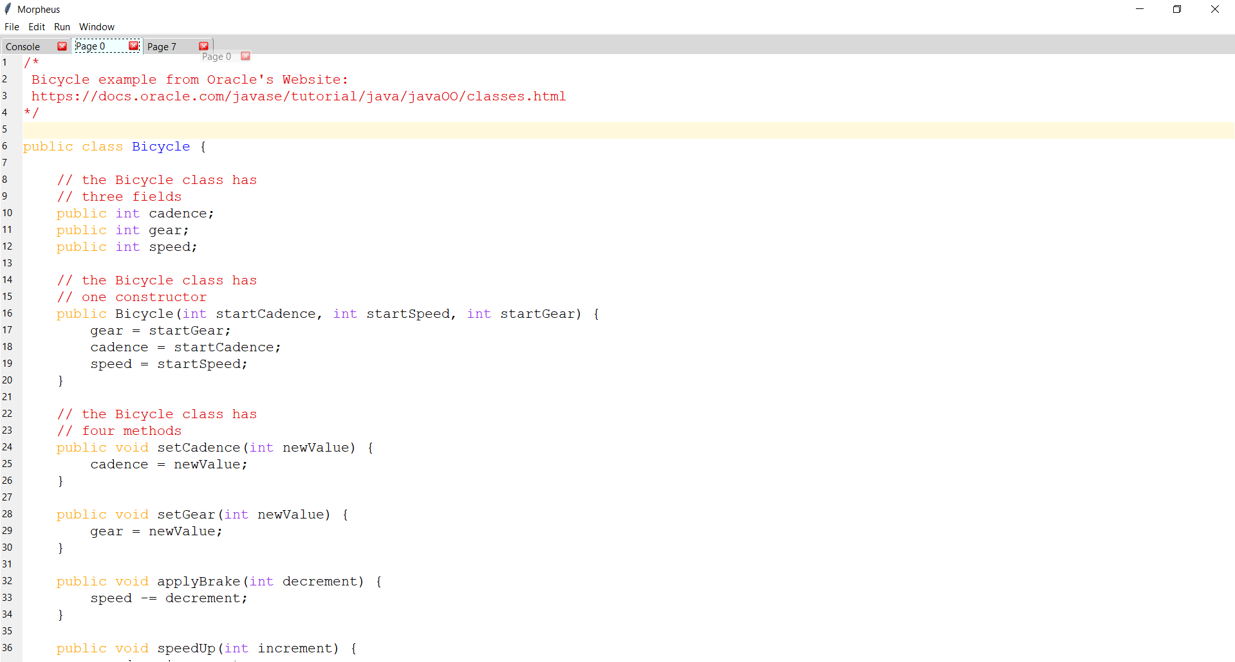
Task: Open the Run menu
Action: (x=62, y=27)
